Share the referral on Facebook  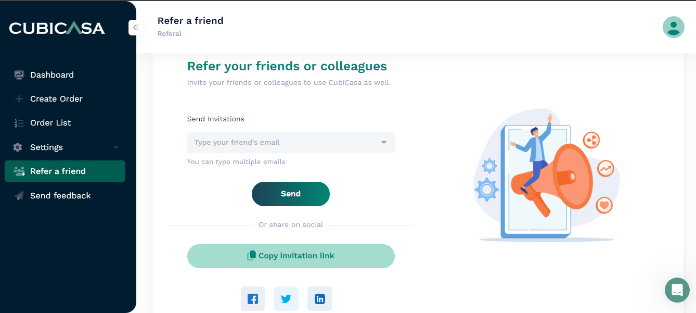coord(253,298)
